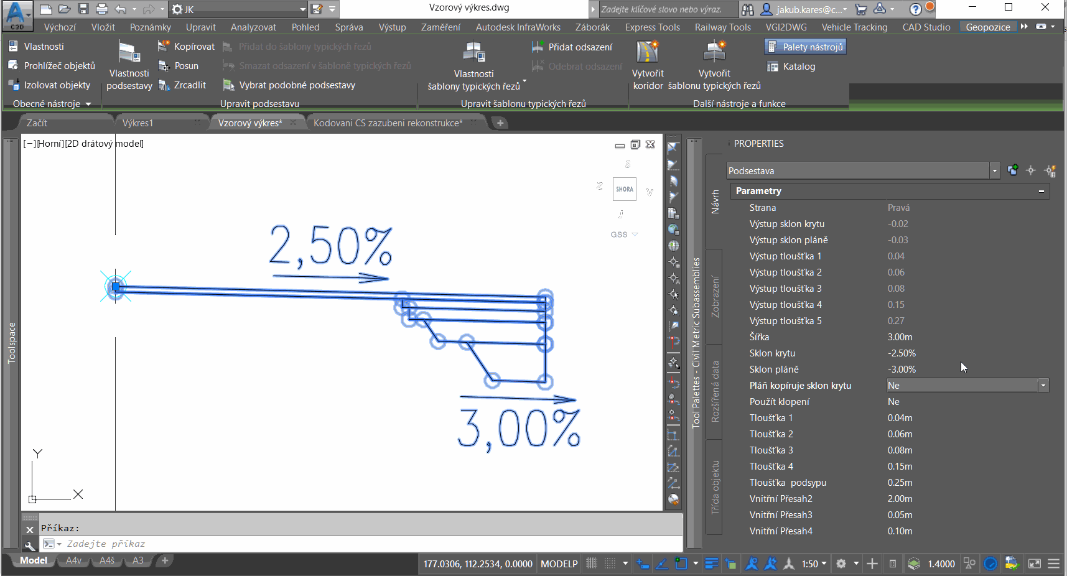Click the Help question mark icon
The height and width of the screenshot is (576, 1067).
tap(915, 9)
